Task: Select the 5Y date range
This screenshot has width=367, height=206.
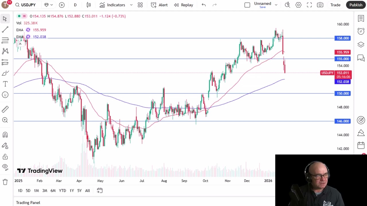Action: (x=79, y=191)
